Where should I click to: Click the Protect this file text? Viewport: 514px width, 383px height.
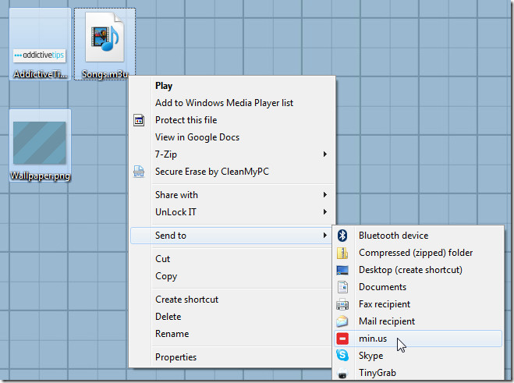point(186,120)
